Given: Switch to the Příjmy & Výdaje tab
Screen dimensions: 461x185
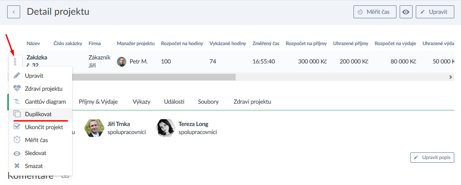Looking at the screenshot, I should 98,102.
